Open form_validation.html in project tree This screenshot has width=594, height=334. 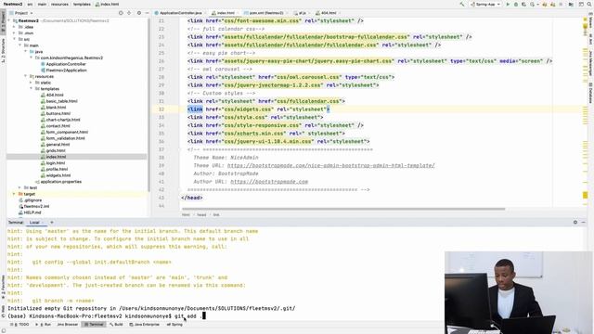(x=62, y=138)
